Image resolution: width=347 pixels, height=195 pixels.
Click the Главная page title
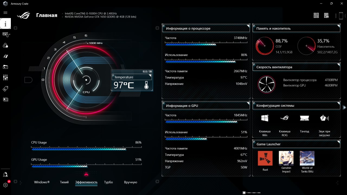coord(47,15)
